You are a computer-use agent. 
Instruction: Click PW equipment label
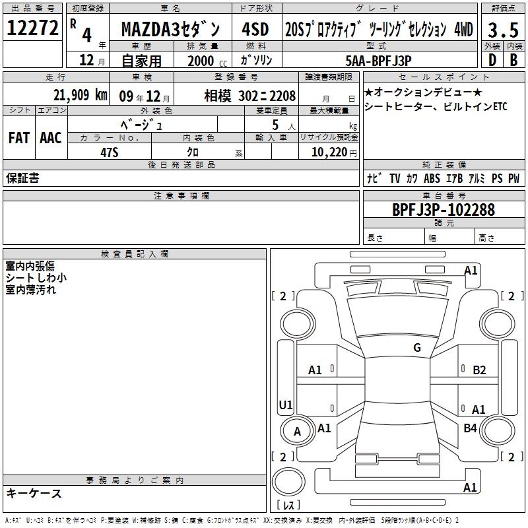pyautogui.click(x=514, y=178)
